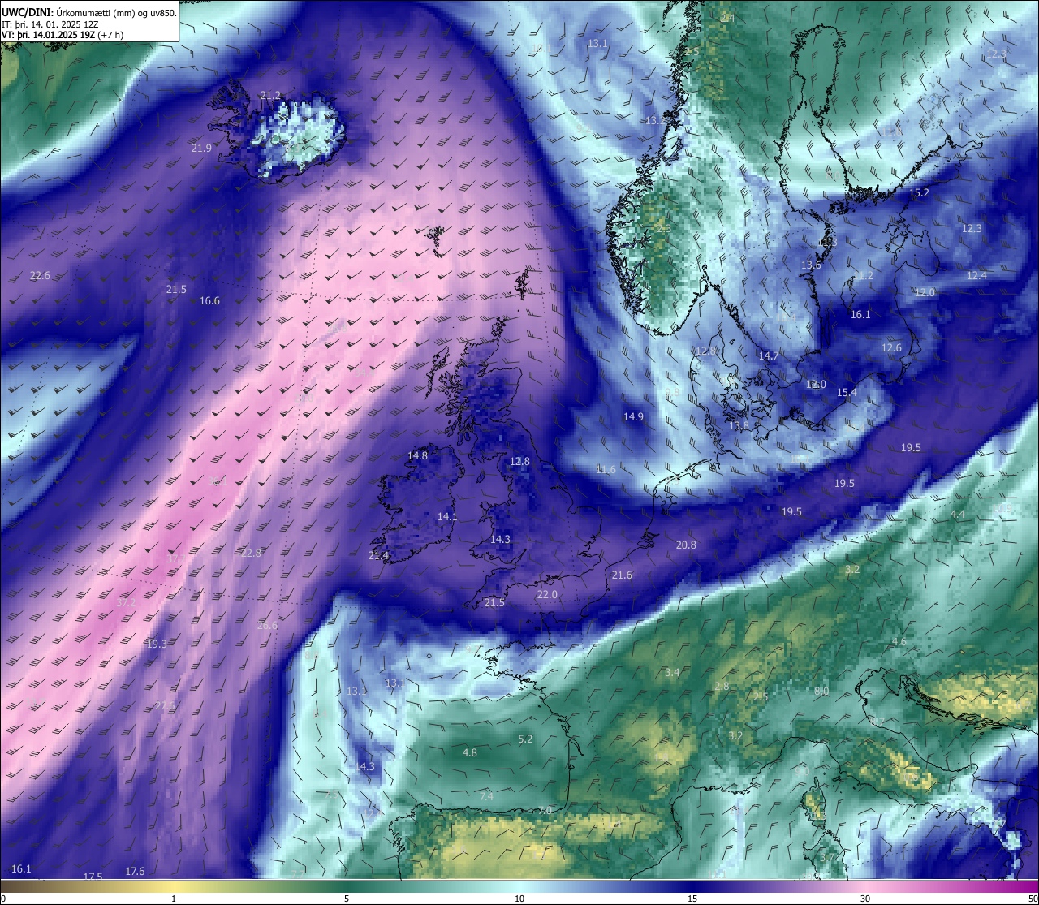Viewport: 1039px width, 905px height.
Task: Click the 4.8 value over Spain
Action: click(x=469, y=753)
